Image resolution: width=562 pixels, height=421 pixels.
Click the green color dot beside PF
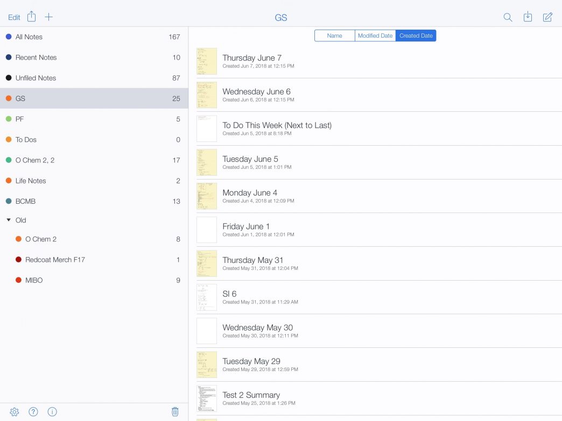[9, 119]
